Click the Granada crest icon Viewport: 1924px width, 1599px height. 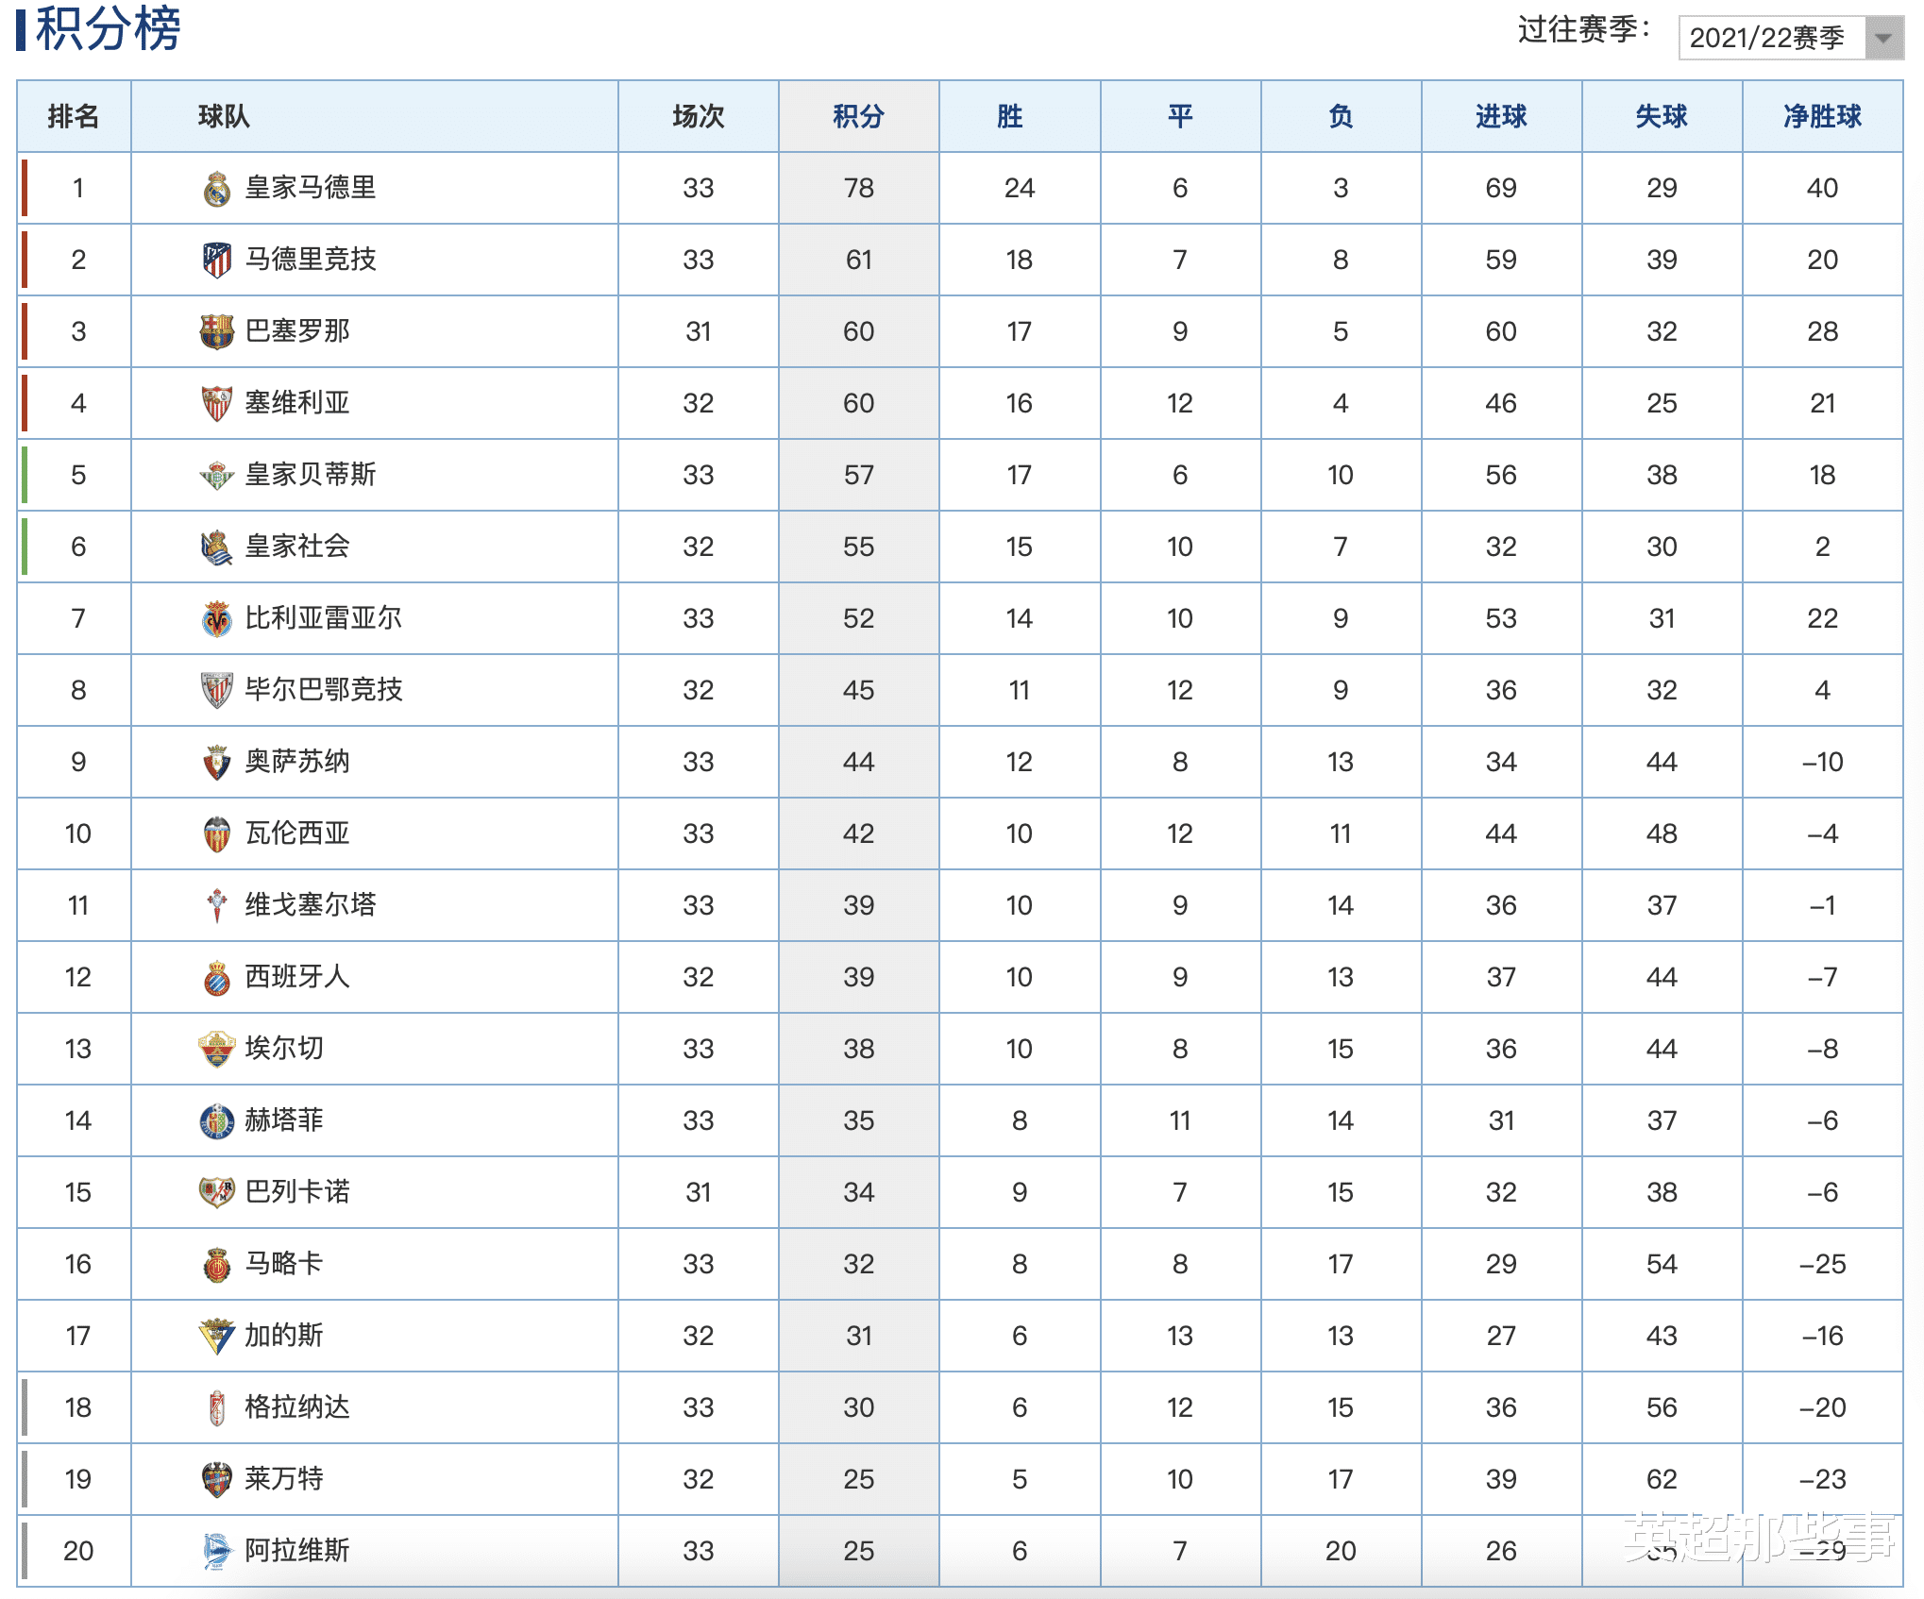pyautogui.click(x=217, y=1408)
